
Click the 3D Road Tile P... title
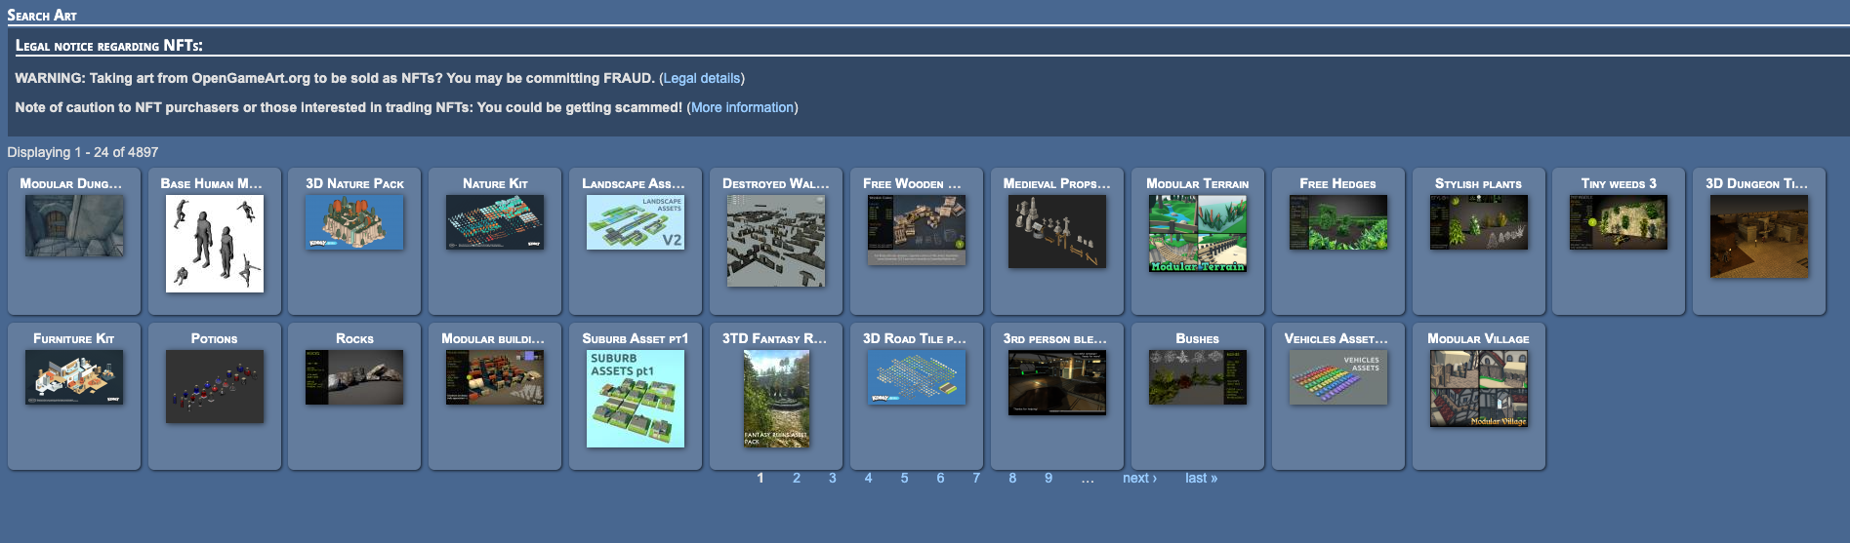(915, 338)
